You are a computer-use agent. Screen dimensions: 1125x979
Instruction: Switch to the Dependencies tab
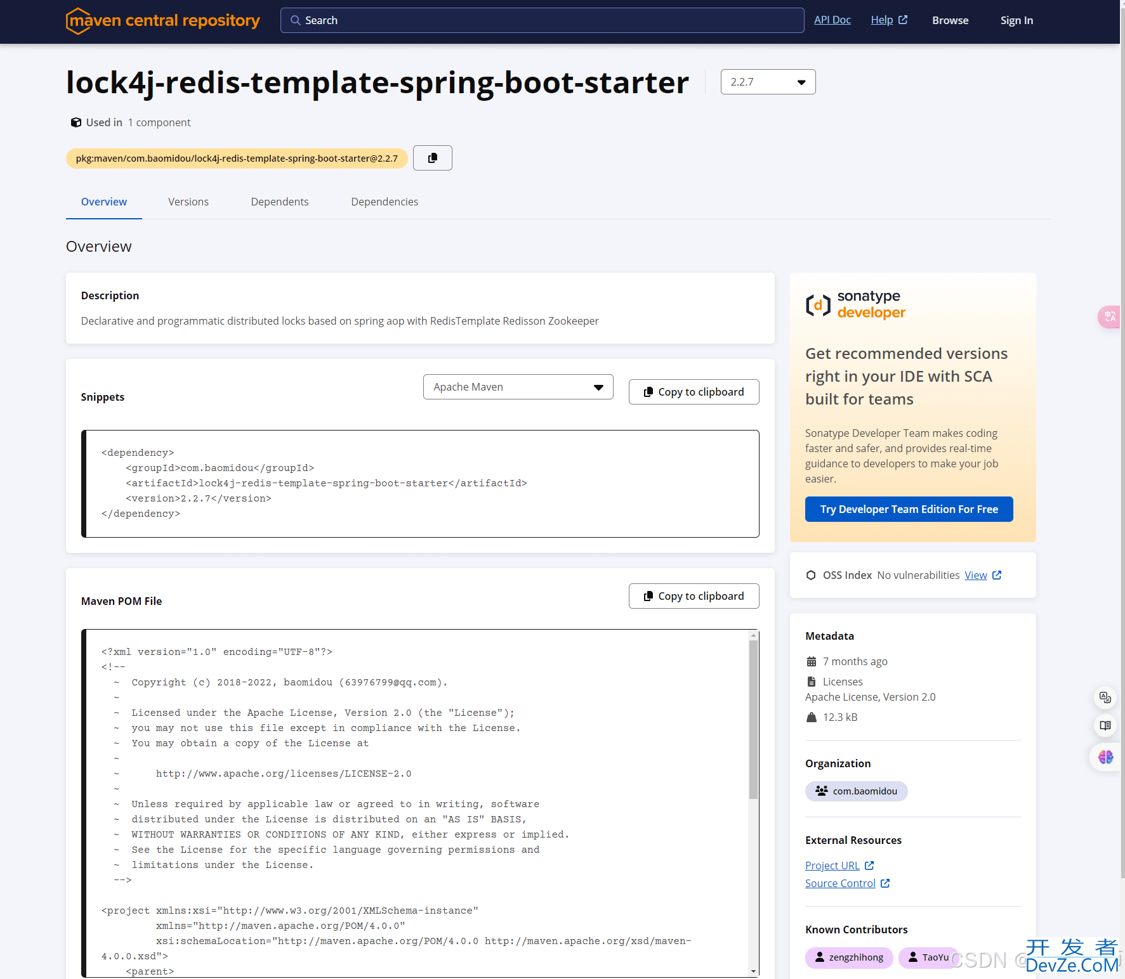click(385, 202)
